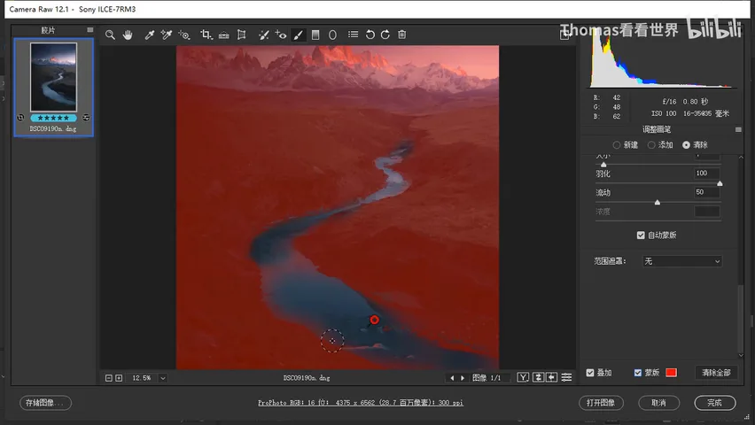This screenshot has height=425, width=755.
Task: Click the 打开图像 button
Action: pos(601,403)
